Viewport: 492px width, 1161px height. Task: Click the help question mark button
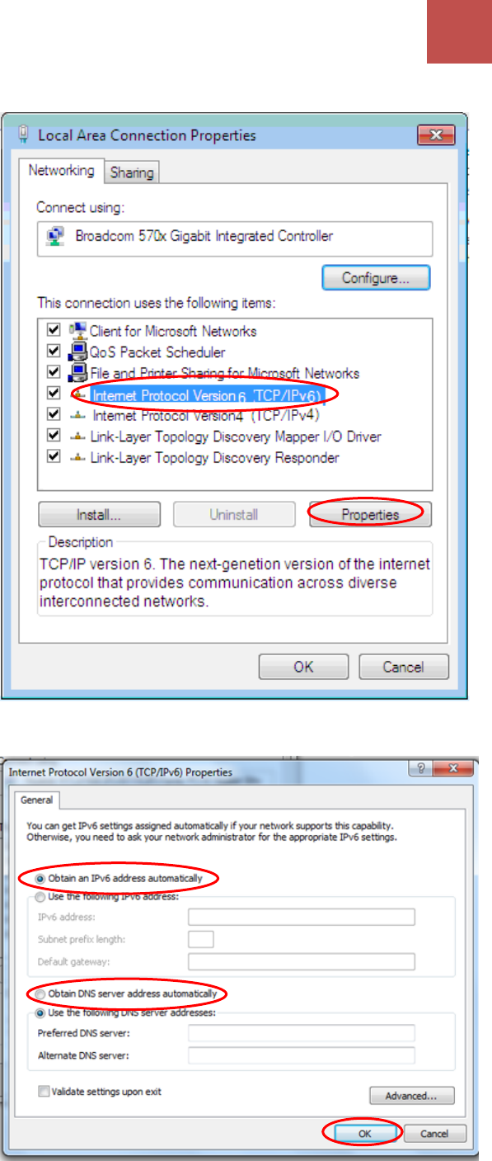(421, 768)
